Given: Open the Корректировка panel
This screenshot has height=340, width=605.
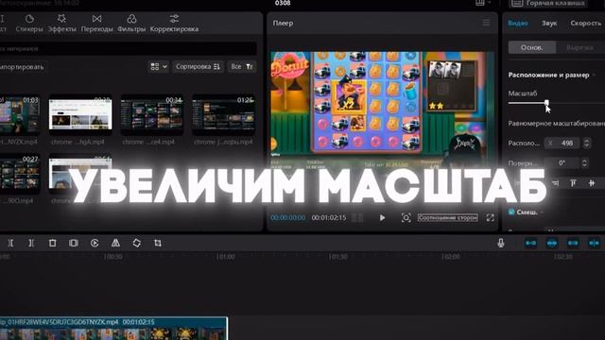Looking at the screenshot, I should pos(174,23).
